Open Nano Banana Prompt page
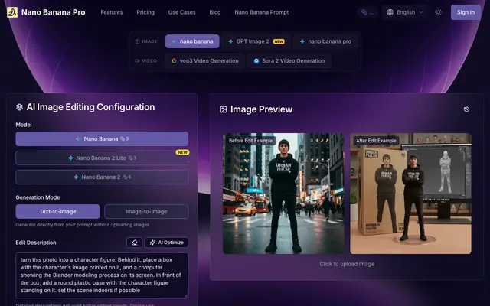This screenshot has width=490, height=306. 262,12
